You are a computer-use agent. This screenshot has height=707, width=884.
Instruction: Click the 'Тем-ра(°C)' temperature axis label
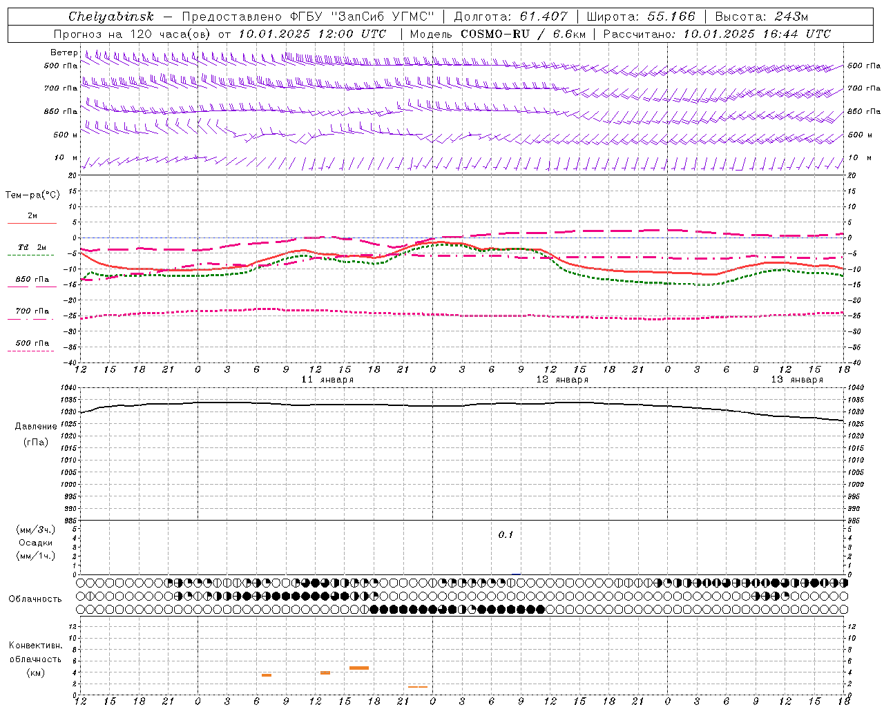[32, 195]
